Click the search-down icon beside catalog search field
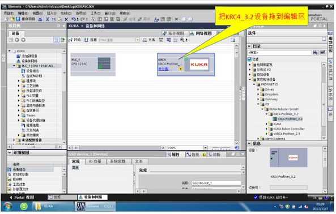 pos(316,53)
